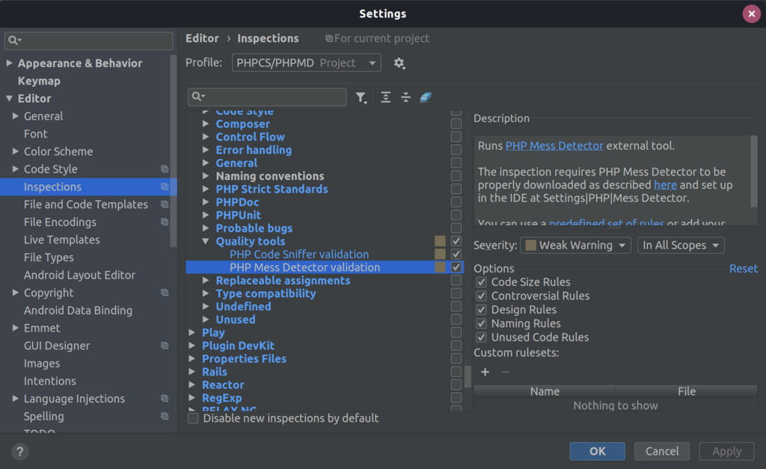
Task: Click the Expand All tree icon
Action: (385, 97)
